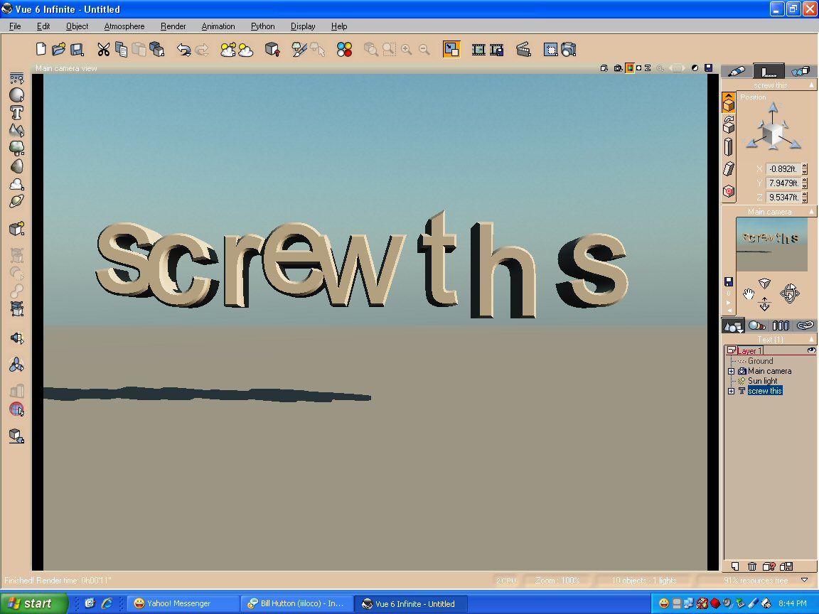The height and width of the screenshot is (614, 819).
Task: Click the planet tool icon
Action: pos(17,201)
